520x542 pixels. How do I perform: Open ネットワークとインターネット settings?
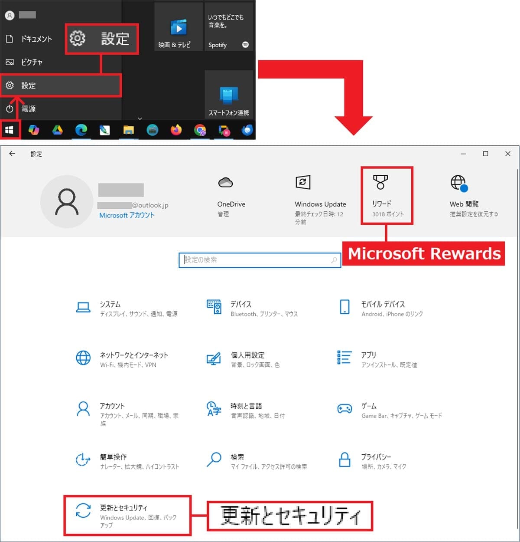point(122,359)
